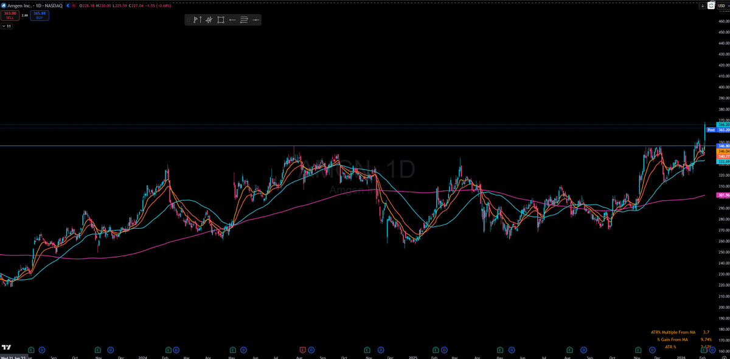Open the earnings marker below May 2024

click(x=233, y=350)
